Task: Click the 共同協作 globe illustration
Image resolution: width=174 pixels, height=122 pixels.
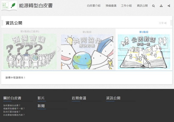Action: [x=87, y=52]
